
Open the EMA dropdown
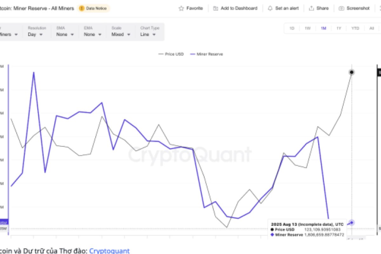92,34
